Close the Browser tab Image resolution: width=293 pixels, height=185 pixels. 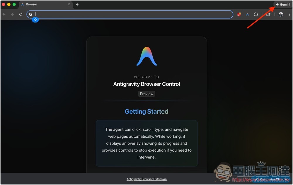(x=69, y=4)
